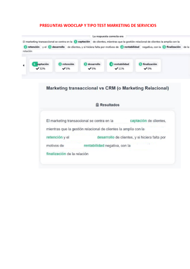Select the finalización 0% result card
190x269 pixels.
[x=148, y=66]
